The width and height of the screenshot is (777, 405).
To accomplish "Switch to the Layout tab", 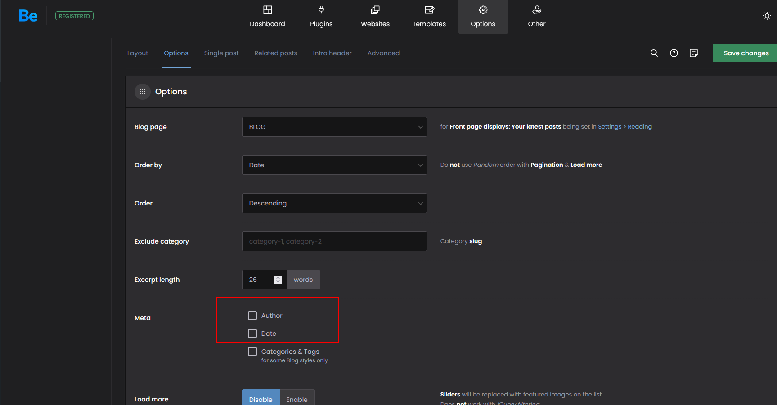I will pyautogui.click(x=138, y=53).
